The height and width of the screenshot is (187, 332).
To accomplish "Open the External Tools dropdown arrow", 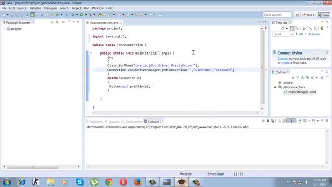I will pos(94,15).
